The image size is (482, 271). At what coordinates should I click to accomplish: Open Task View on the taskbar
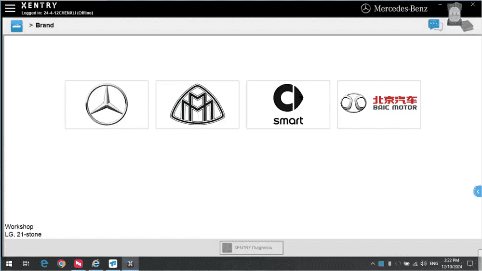click(26, 264)
